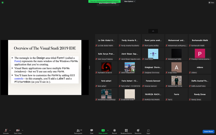Select Fenesia Samosir's tile
Viewport: 216px width, 135px height.
[153, 81]
